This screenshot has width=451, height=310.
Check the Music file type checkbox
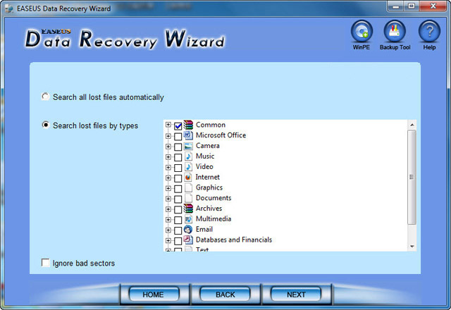coord(178,157)
